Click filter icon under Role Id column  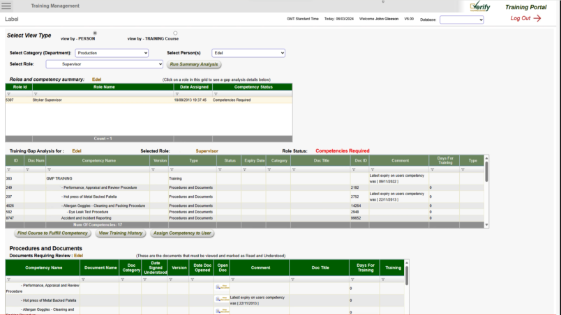click(8, 93)
